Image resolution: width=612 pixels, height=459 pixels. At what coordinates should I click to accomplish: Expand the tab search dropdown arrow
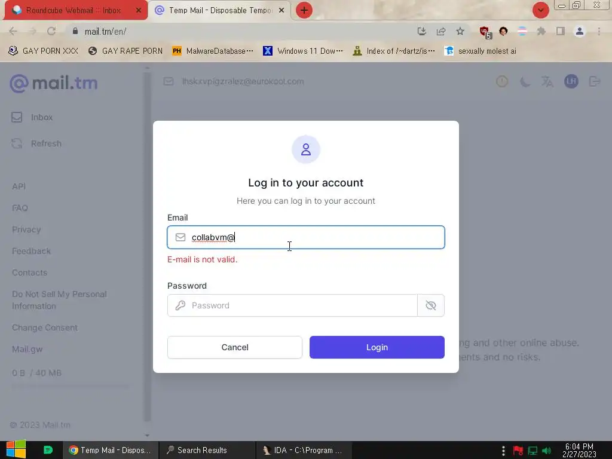[x=540, y=10]
